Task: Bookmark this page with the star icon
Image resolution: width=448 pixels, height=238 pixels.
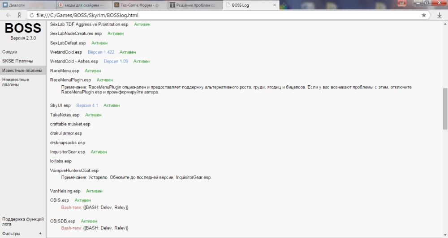Action: click(x=424, y=15)
